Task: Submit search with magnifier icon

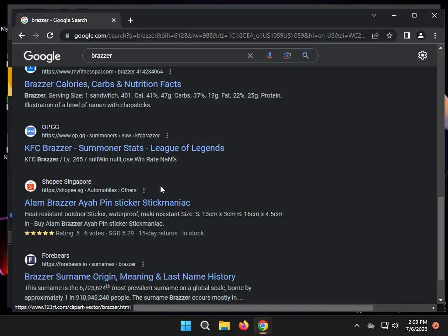Action: click(305, 56)
